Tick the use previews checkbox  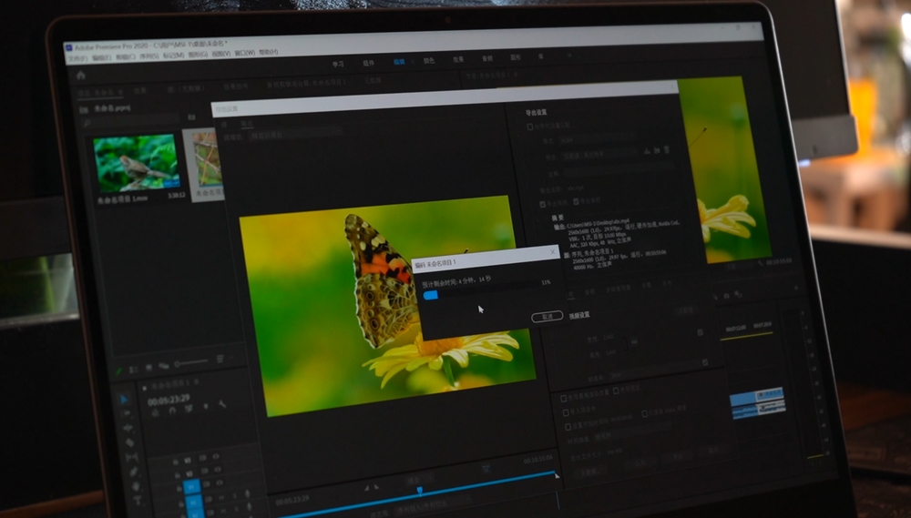(x=616, y=391)
